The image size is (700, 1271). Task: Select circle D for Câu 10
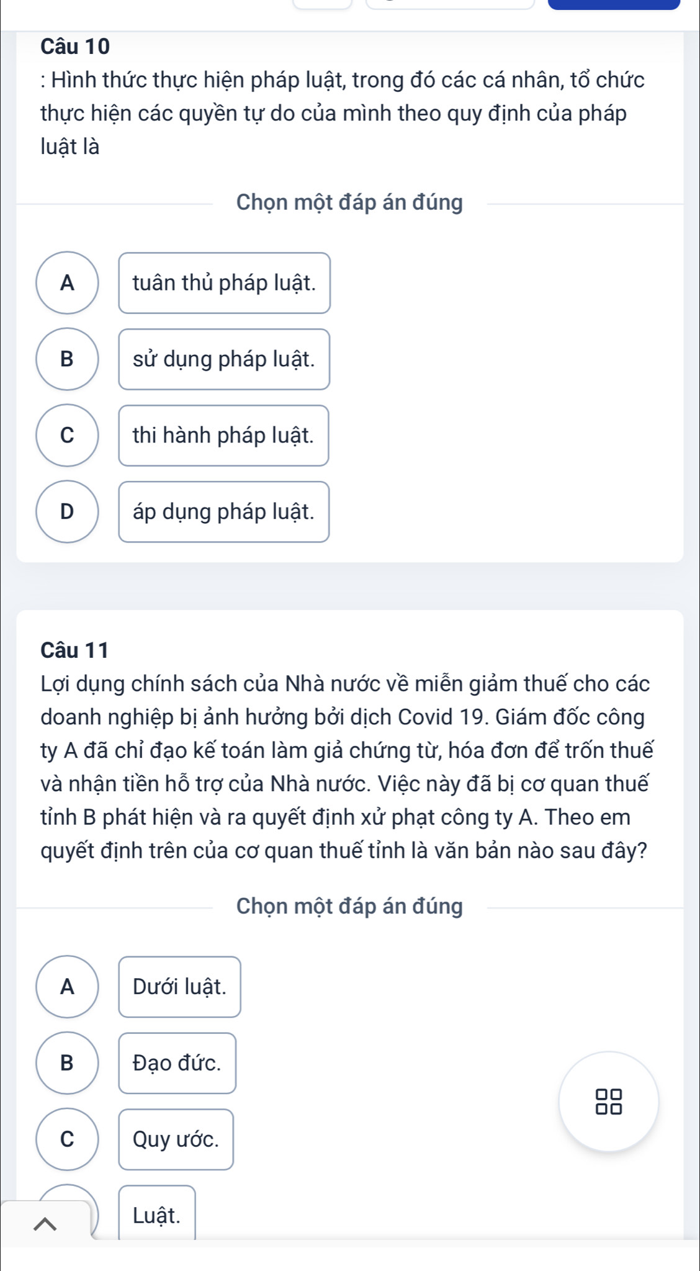67,512
